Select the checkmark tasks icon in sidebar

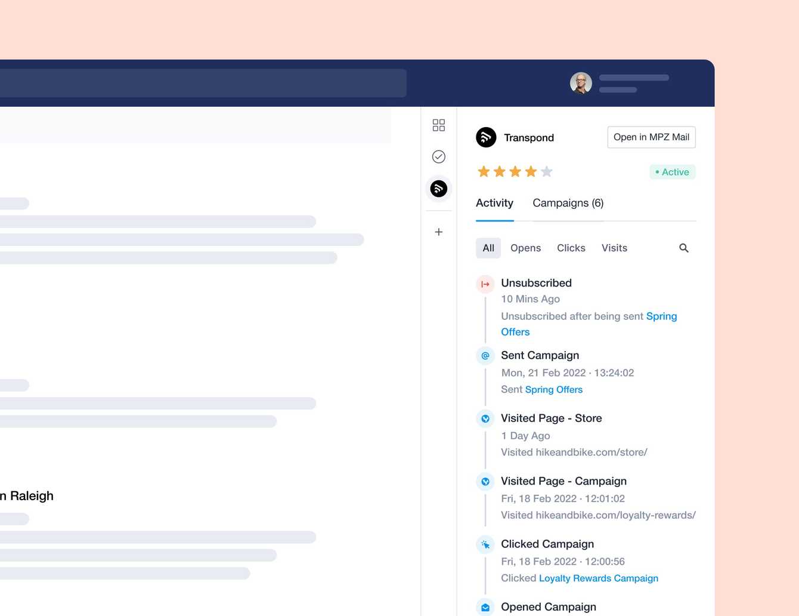pos(439,156)
